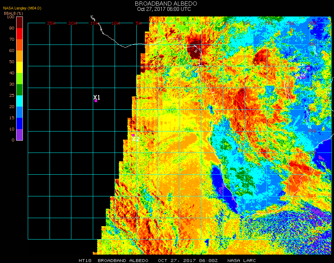This screenshot has height=263, width=334.
Task: Choose the light green 30-40% legend band
Action: tap(20, 79)
